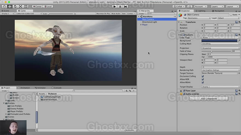
Task: Select the Hand tool
Action: pos(4,7)
